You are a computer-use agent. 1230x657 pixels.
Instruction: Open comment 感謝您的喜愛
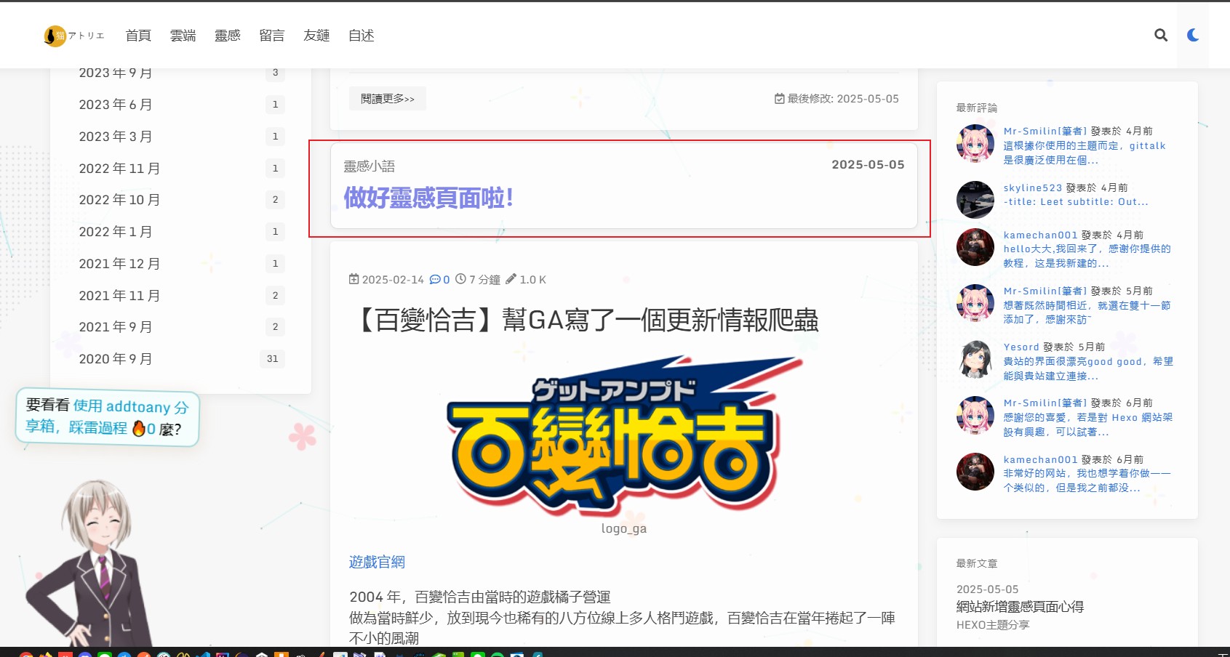coord(1088,424)
